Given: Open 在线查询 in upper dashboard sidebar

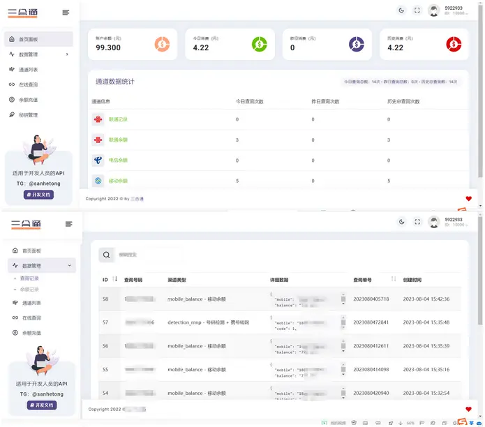Looking at the screenshot, I should coord(28,84).
